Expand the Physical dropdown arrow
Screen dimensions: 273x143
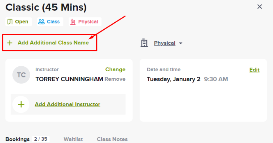181,43
